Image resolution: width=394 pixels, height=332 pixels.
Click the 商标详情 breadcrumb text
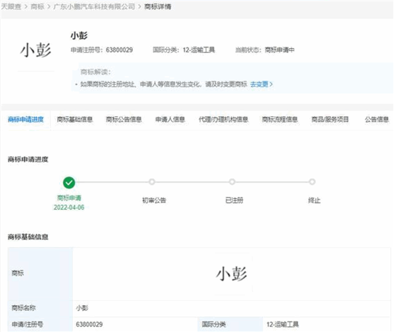(158, 7)
